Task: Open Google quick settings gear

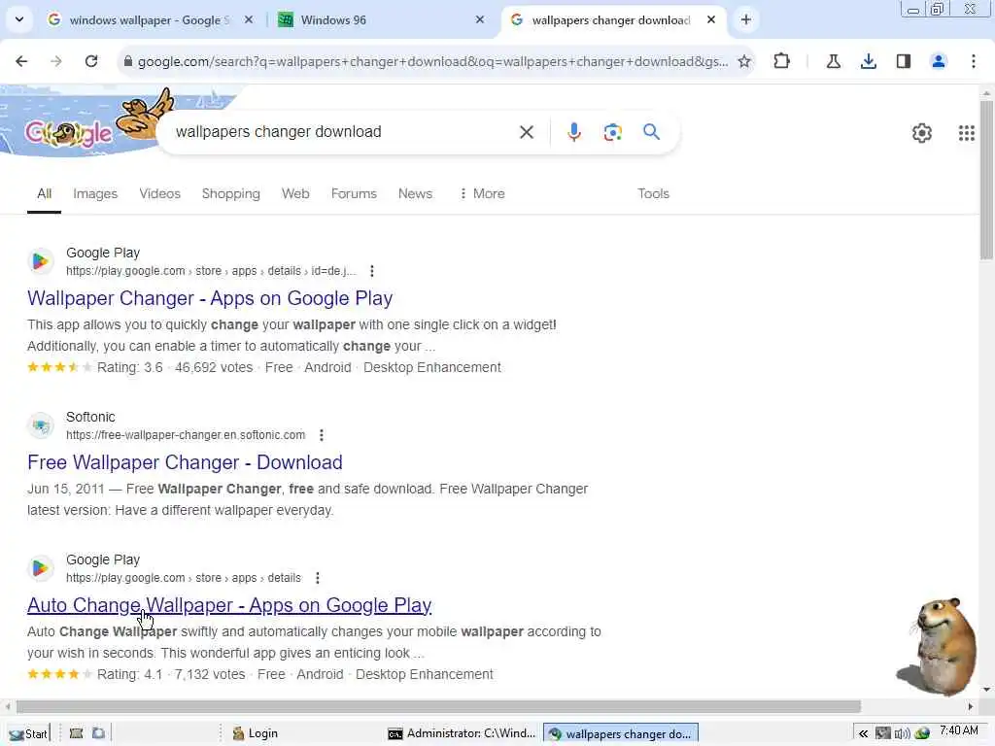Action: pos(921,133)
